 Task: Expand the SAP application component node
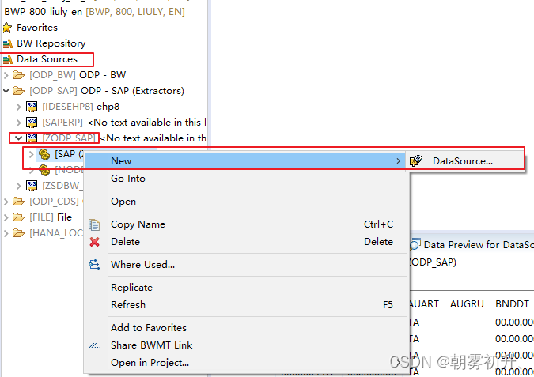32,154
